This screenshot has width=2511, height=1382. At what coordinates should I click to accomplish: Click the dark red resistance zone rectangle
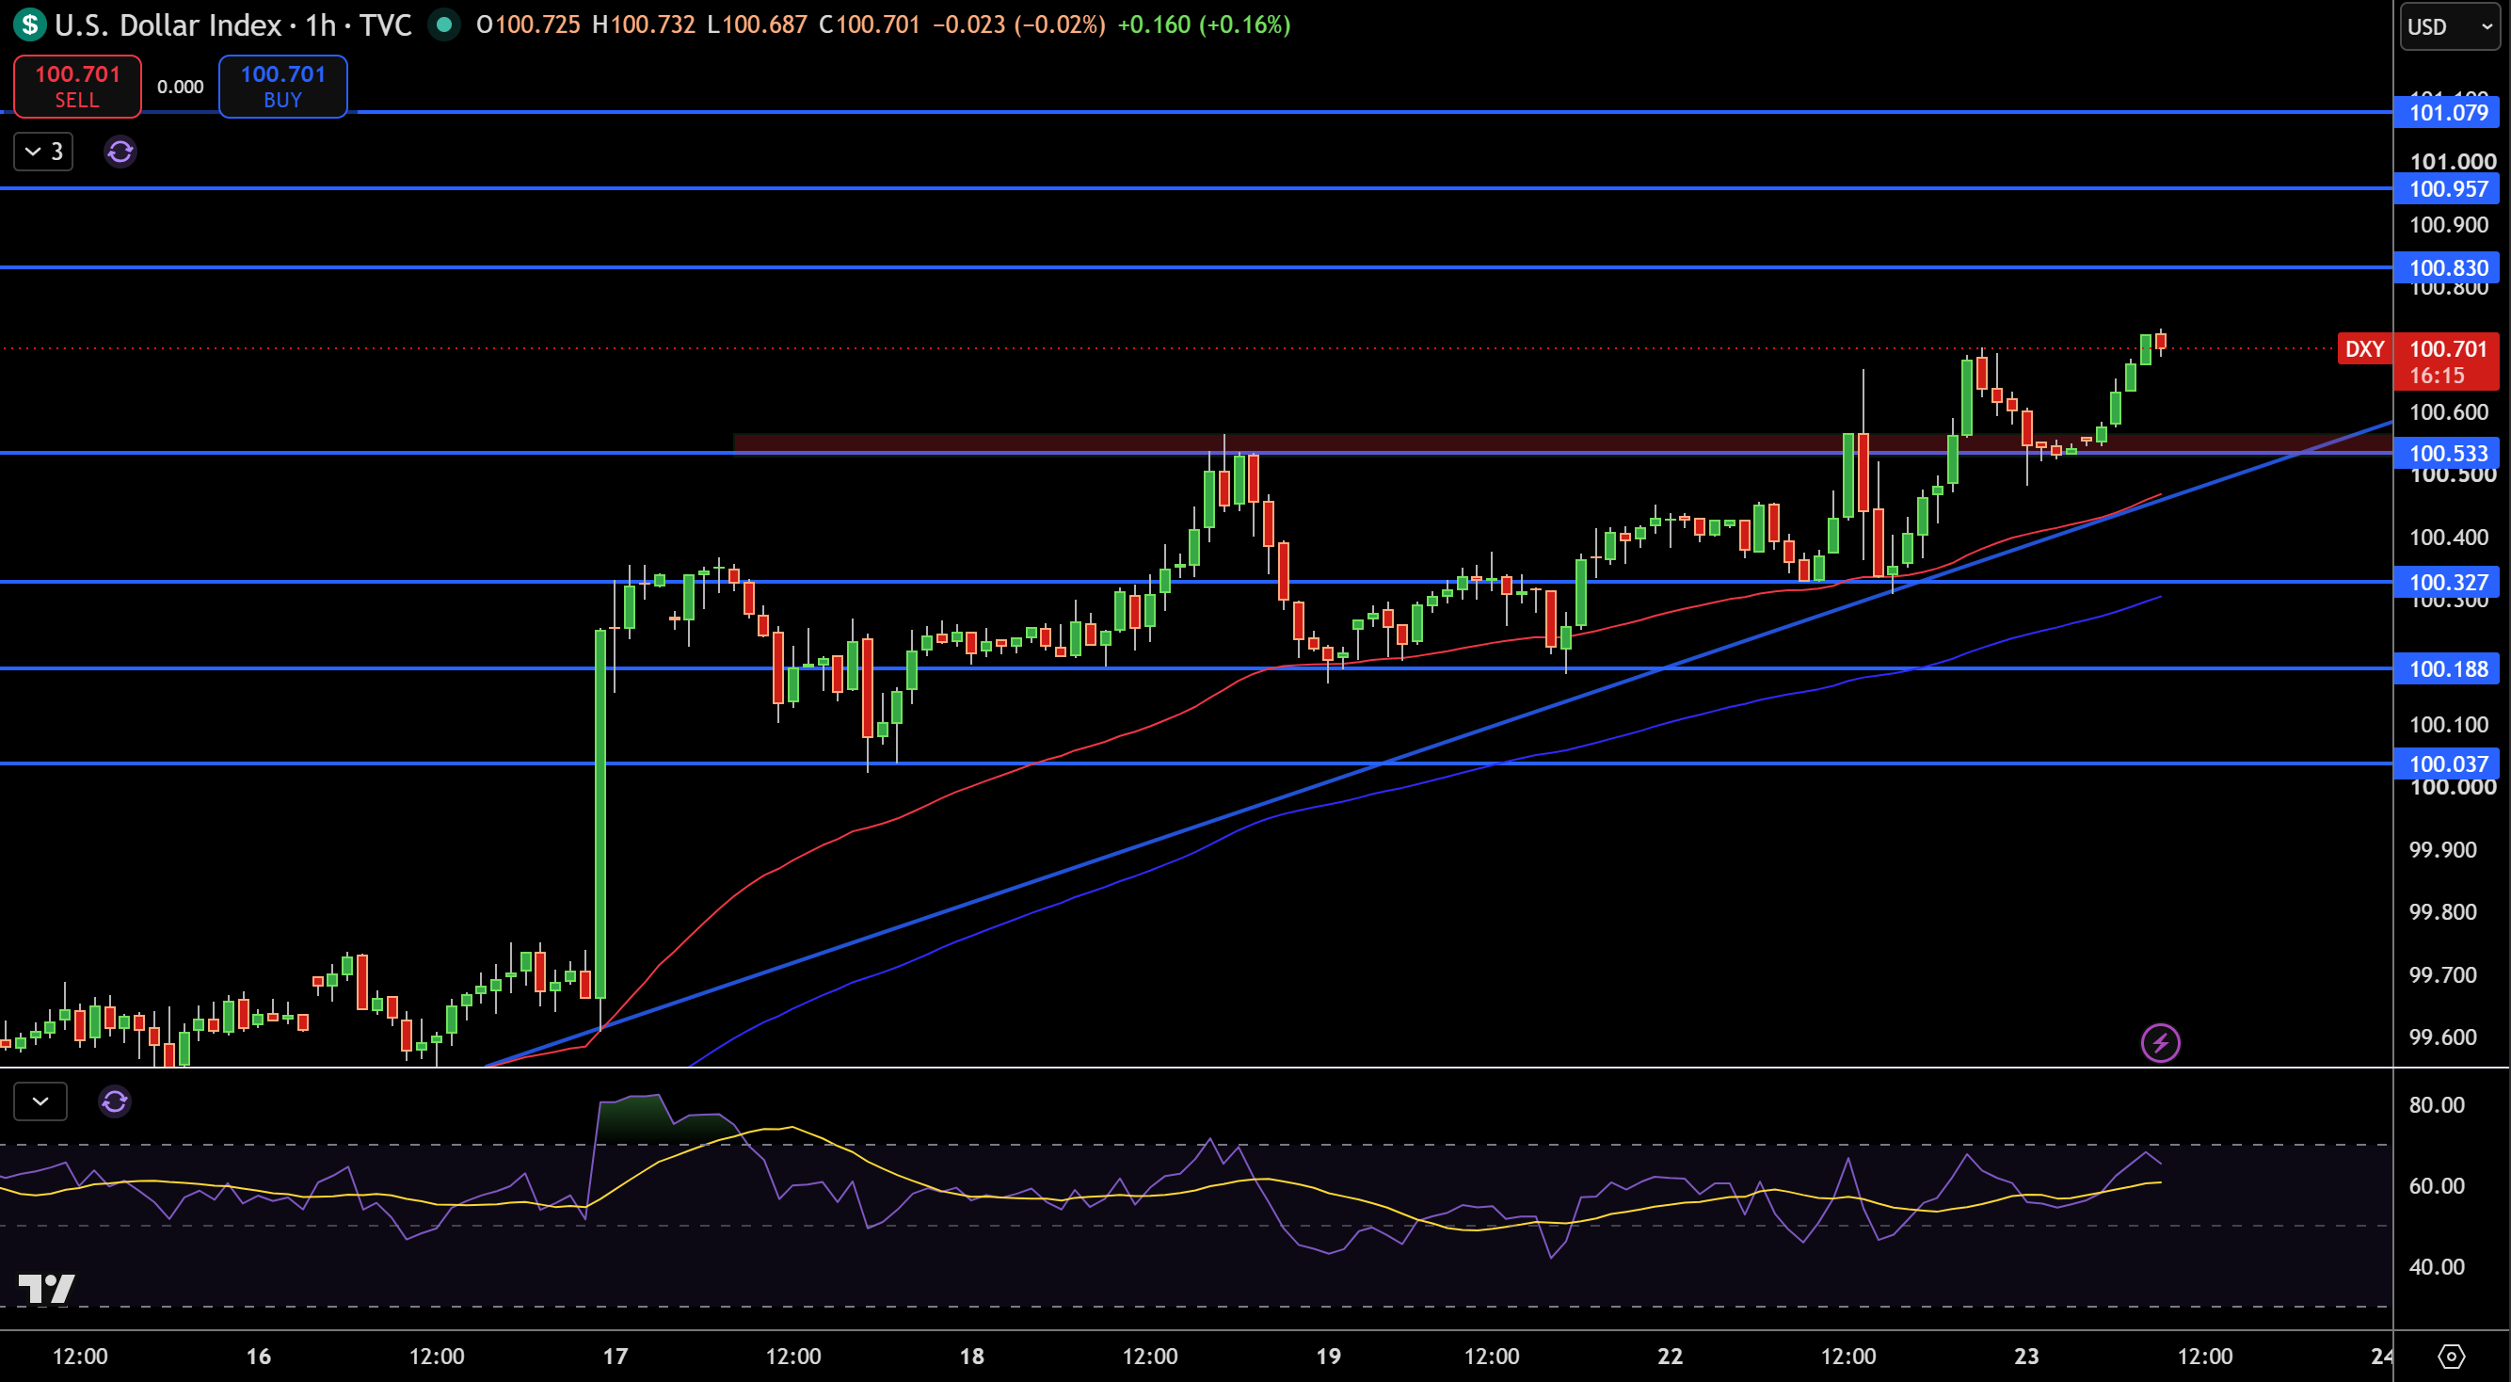pos(1561,443)
